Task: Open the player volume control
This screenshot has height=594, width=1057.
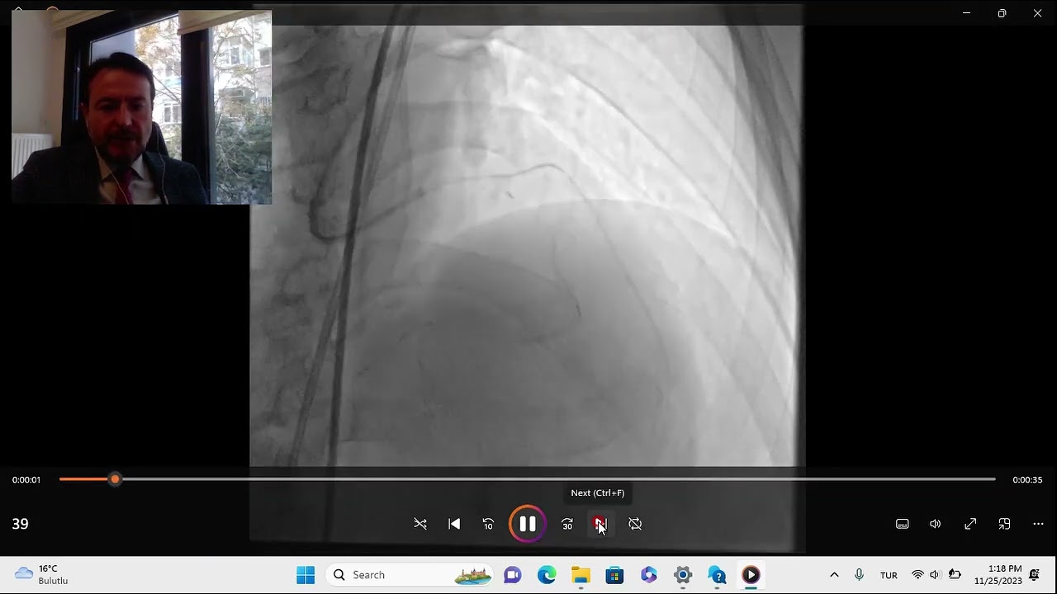Action: coord(935,524)
